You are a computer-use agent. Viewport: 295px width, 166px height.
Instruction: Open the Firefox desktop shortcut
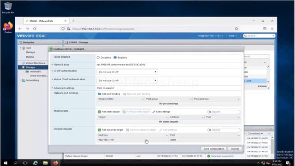click(8, 28)
